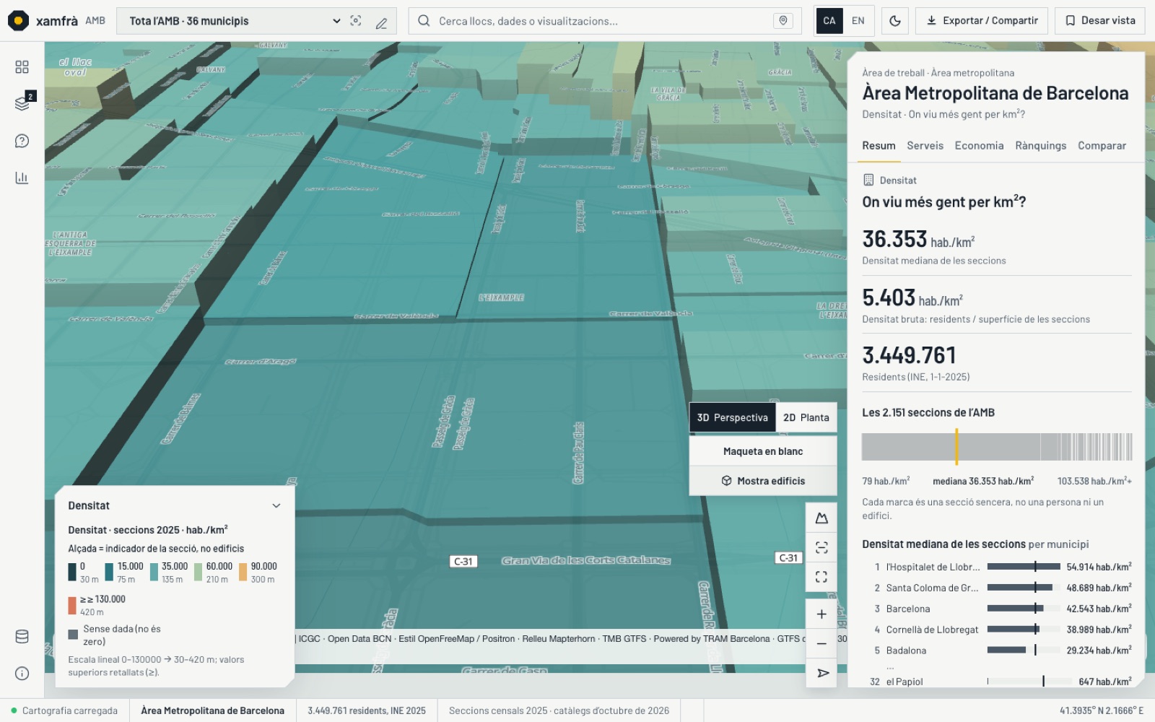
Task: Toggle dark mode moon icon
Action: (x=895, y=21)
